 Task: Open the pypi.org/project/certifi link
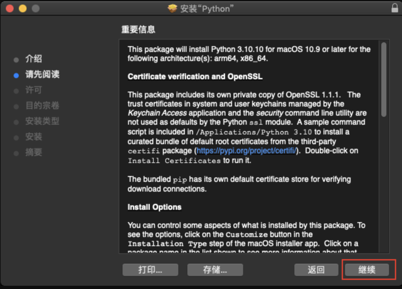pyautogui.click(x=247, y=151)
